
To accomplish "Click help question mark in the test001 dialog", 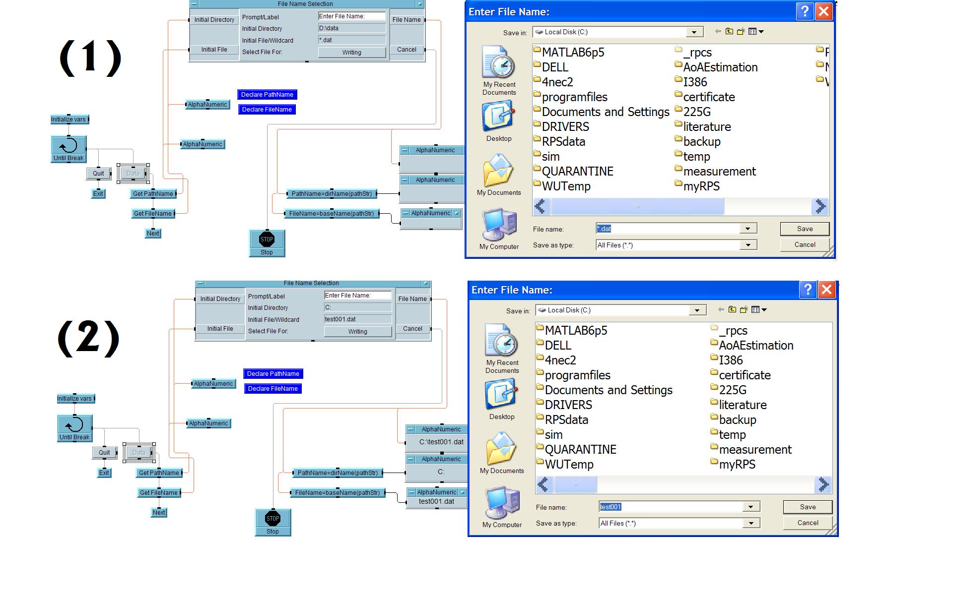I will click(808, 290).
